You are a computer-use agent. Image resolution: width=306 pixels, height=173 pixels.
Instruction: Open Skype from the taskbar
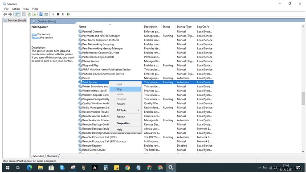(x=62, y=168)
